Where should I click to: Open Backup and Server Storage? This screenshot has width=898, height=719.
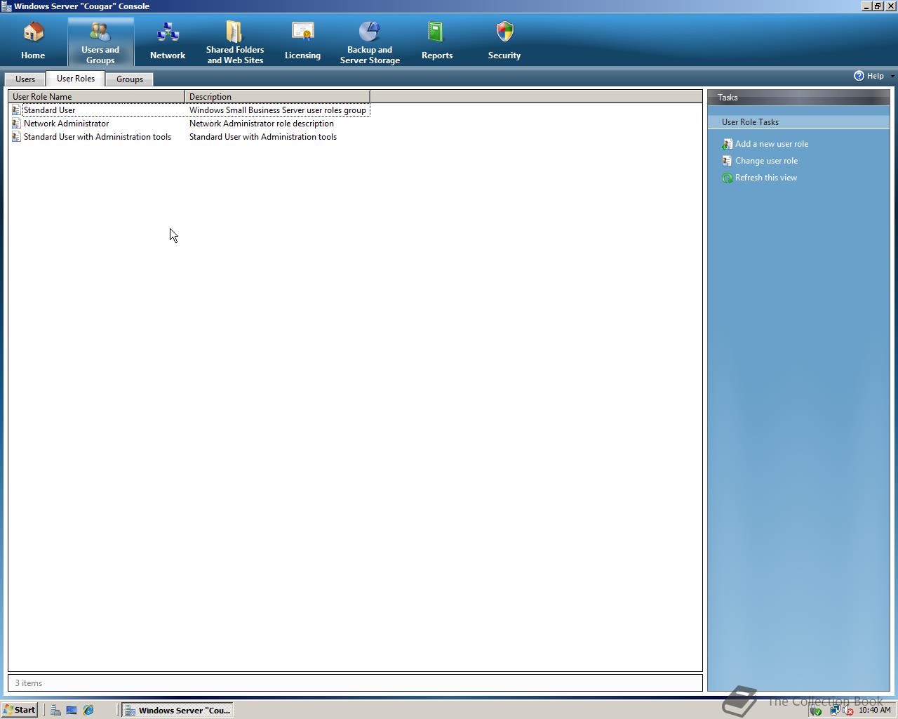click(370, 41)
